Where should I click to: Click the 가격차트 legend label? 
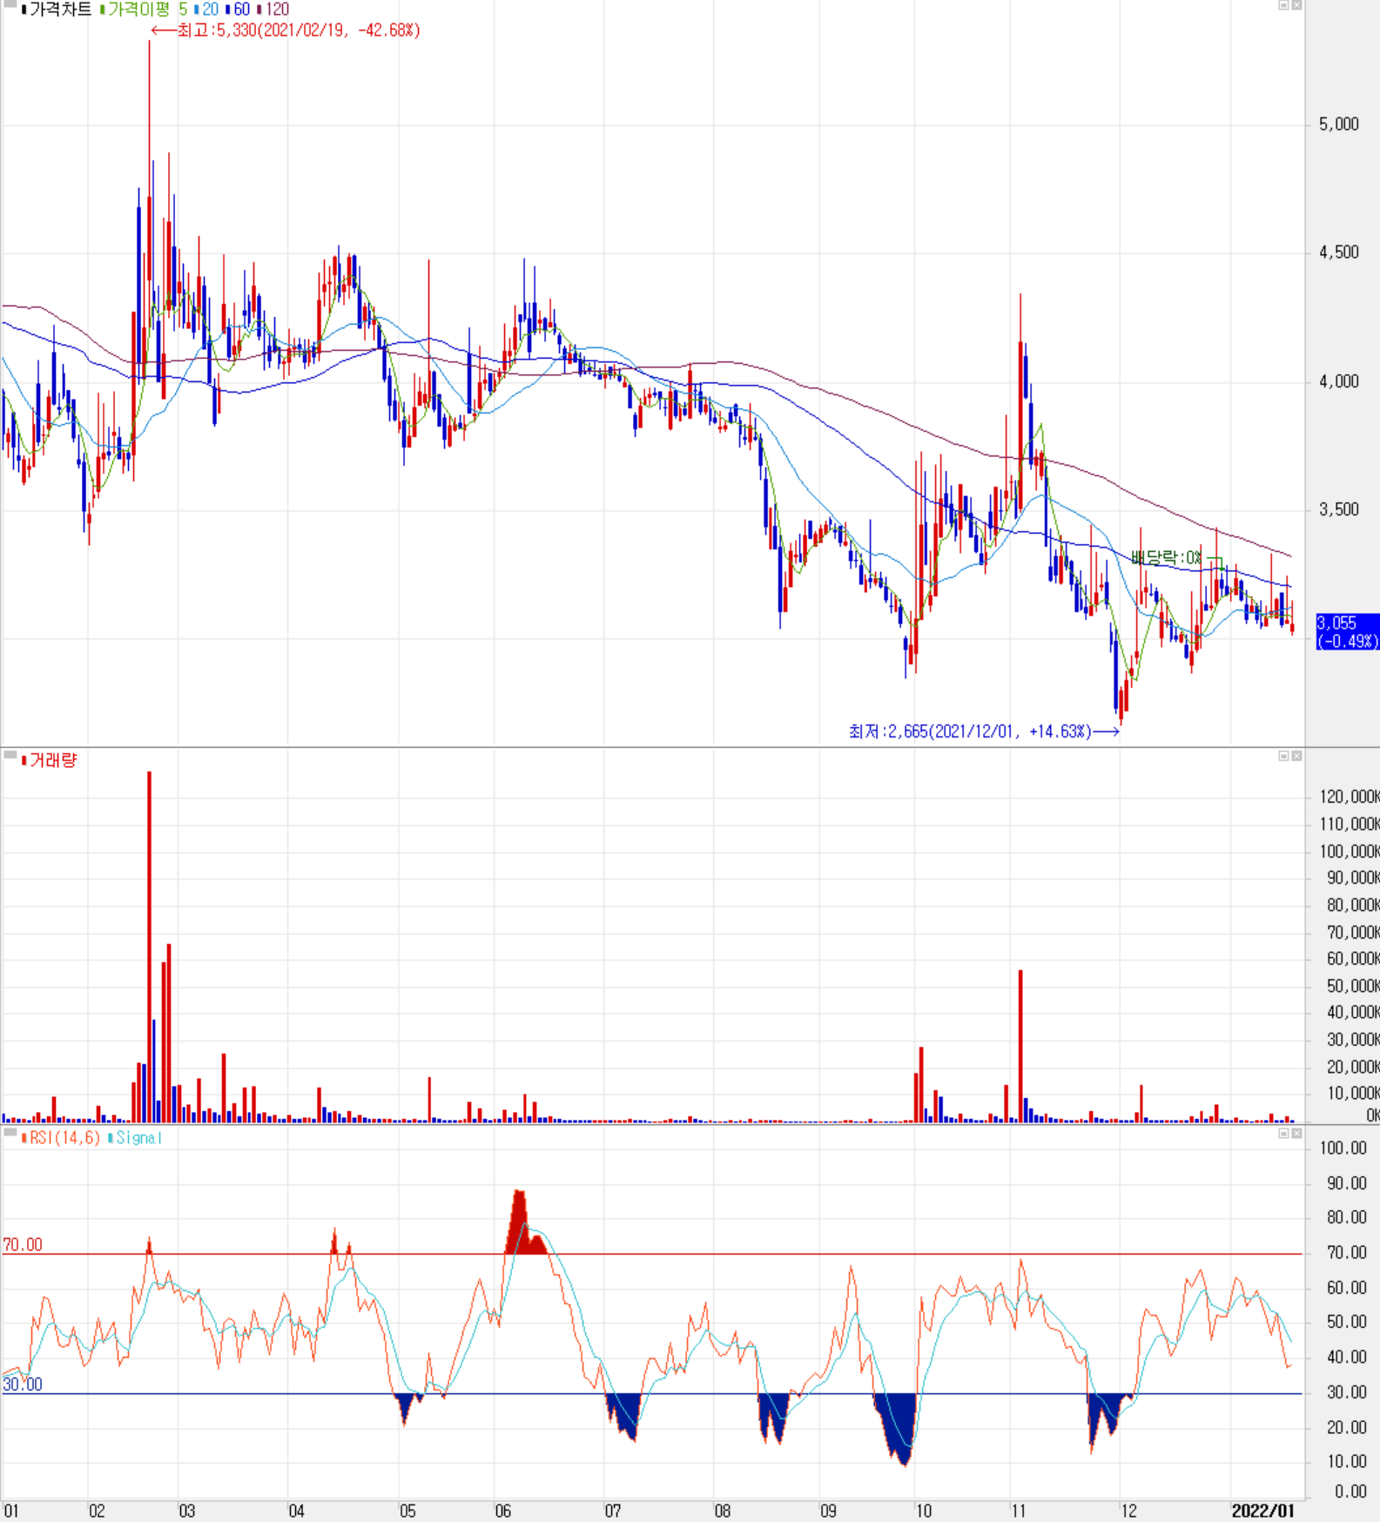tap(56, 10)
